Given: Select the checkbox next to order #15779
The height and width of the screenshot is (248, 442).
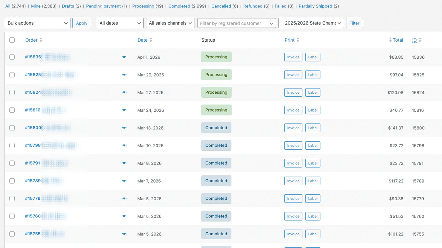Looking at the screenshot, I should click(12, 198).
